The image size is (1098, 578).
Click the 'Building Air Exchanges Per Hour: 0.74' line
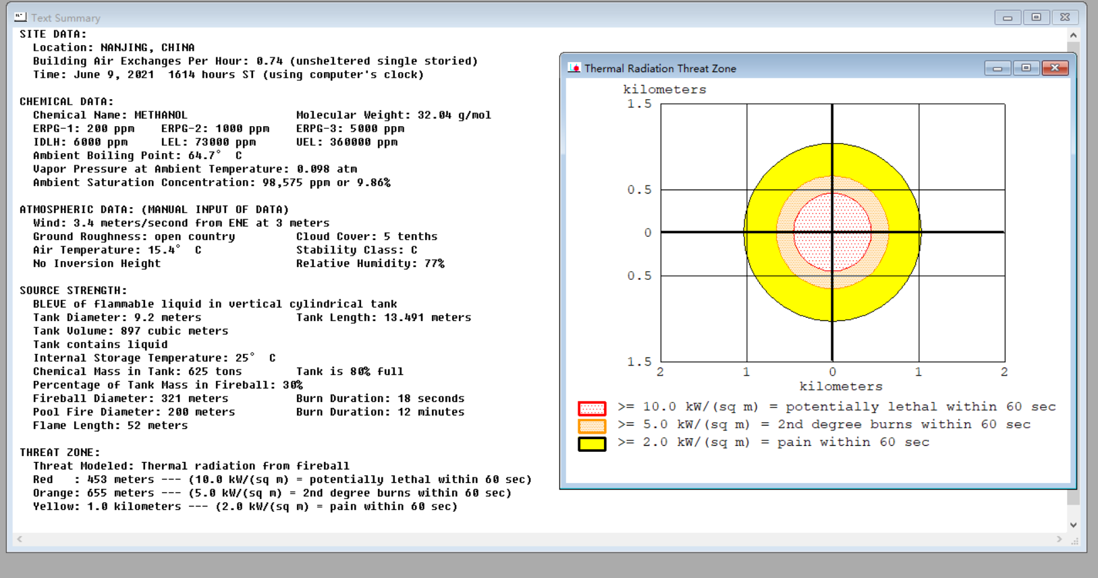click(255, 61)
